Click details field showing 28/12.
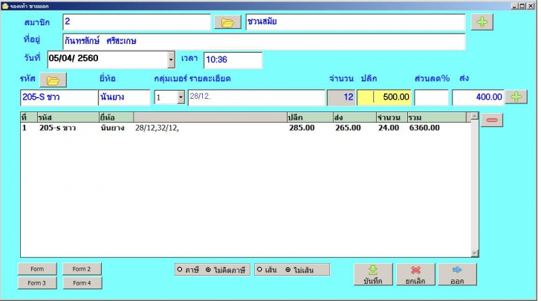The width and height of the screenshot is (541, 301). [256, 97]
